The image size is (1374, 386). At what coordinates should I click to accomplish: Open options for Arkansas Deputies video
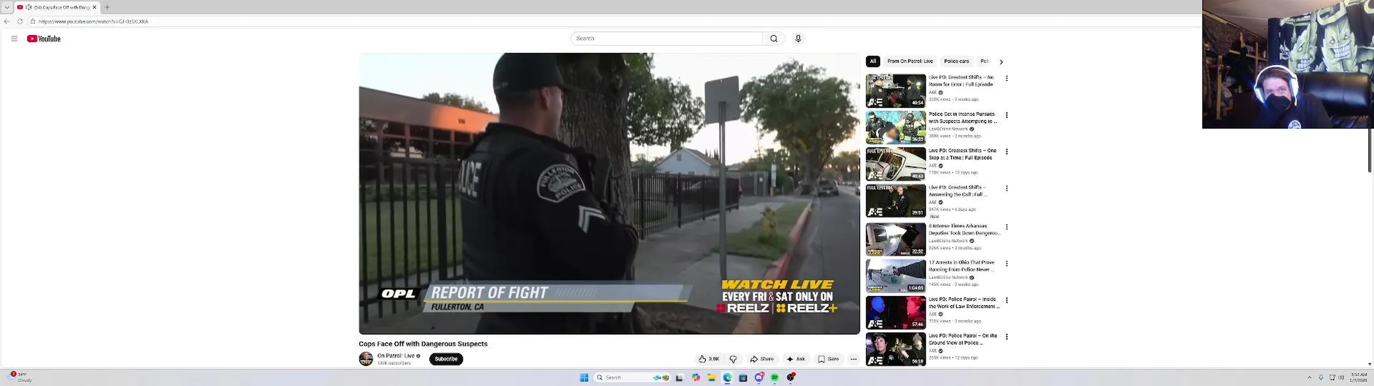[x=1006, y=227]
